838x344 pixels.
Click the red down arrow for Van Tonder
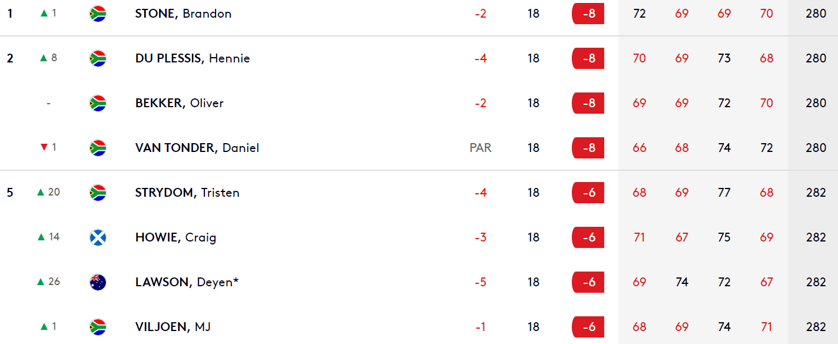click(44, 147)
